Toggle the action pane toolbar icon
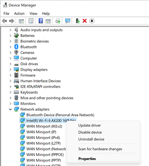149x166 pixels. pyautogui.click(x=48, y=21)
